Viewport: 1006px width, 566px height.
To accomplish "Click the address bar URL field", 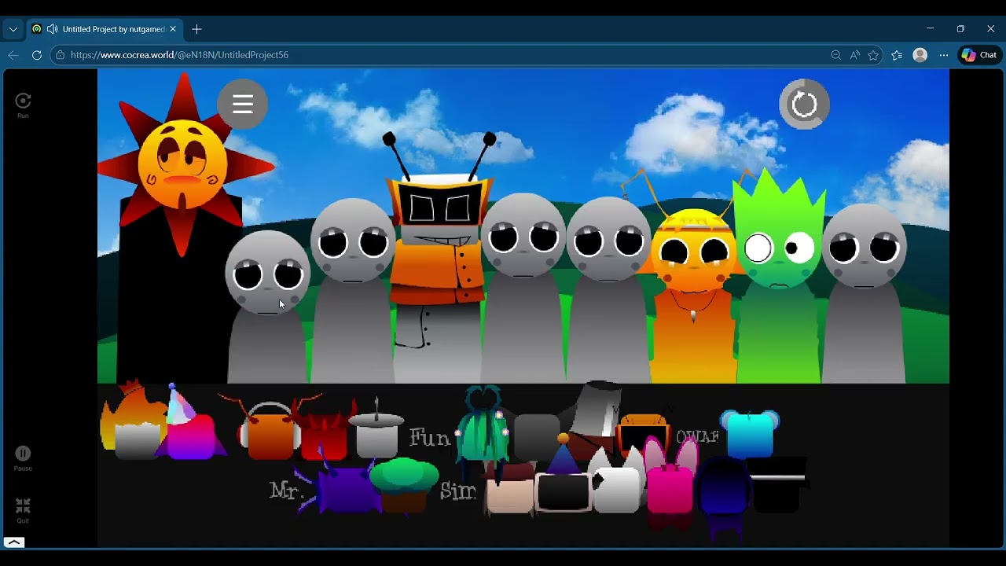I will [x=440, y=55].
